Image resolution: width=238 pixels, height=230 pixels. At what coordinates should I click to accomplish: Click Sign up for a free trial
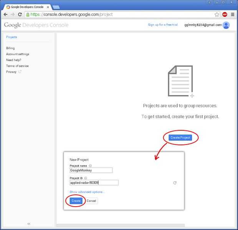coord(163,25)
